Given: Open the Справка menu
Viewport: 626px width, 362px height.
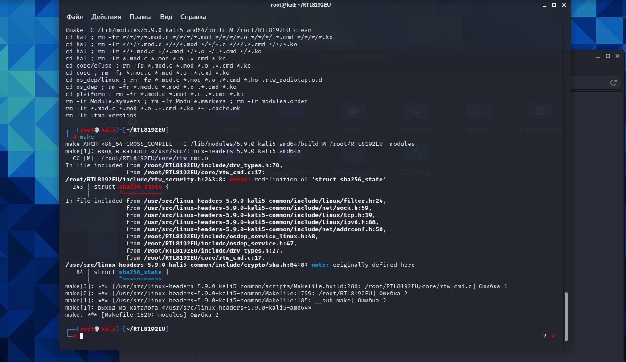Looking at the screenshot, I should (193, 17).
